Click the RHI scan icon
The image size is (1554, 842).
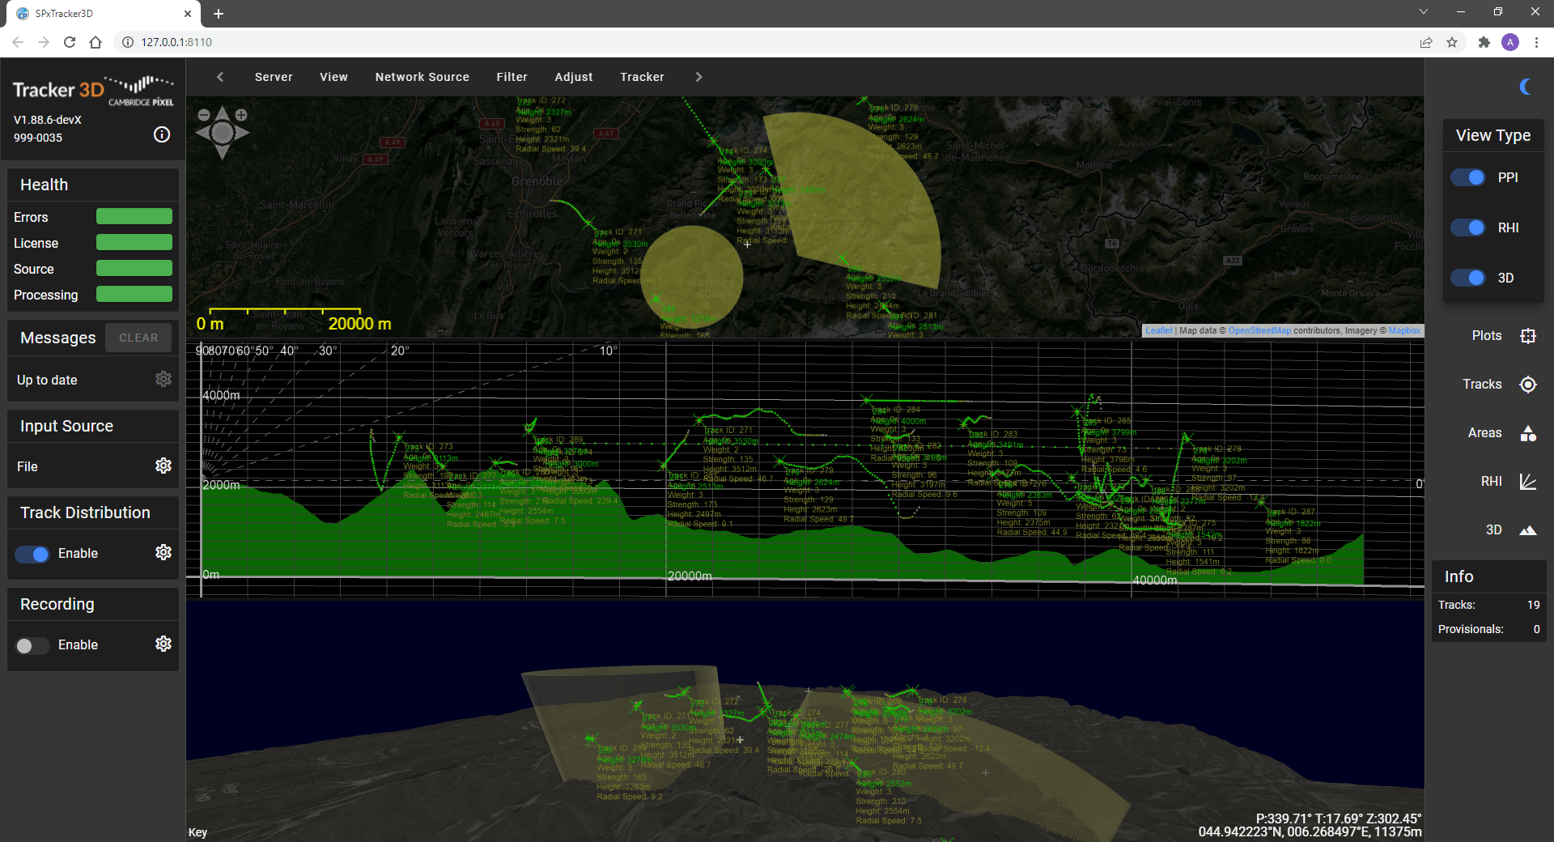[x=1528, y=481]
